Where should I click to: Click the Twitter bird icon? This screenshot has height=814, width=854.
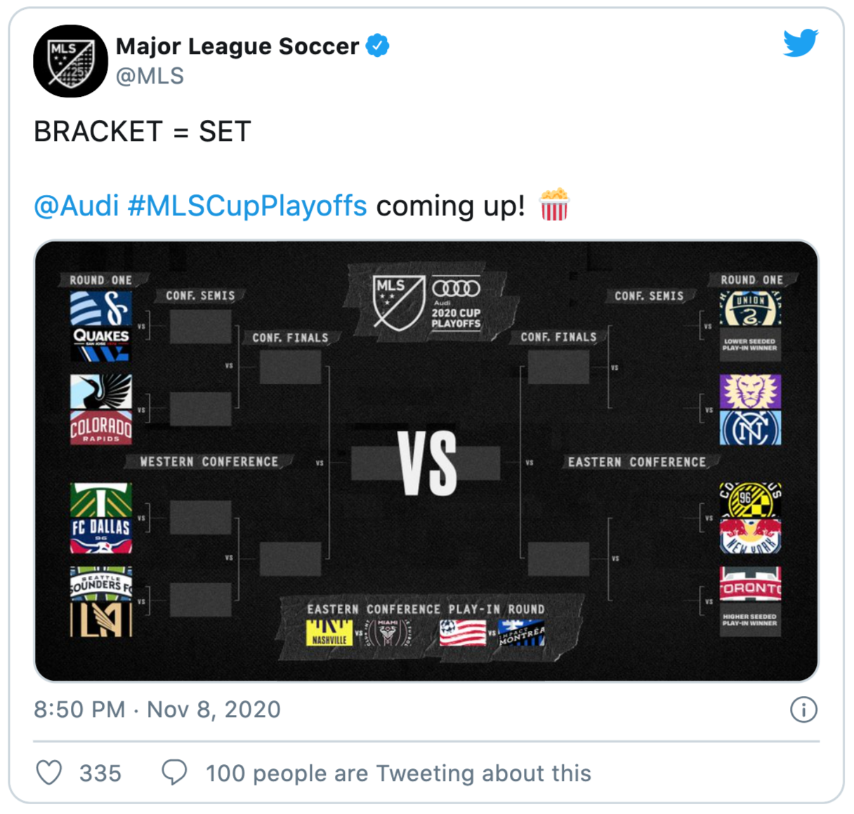[801, 42]
